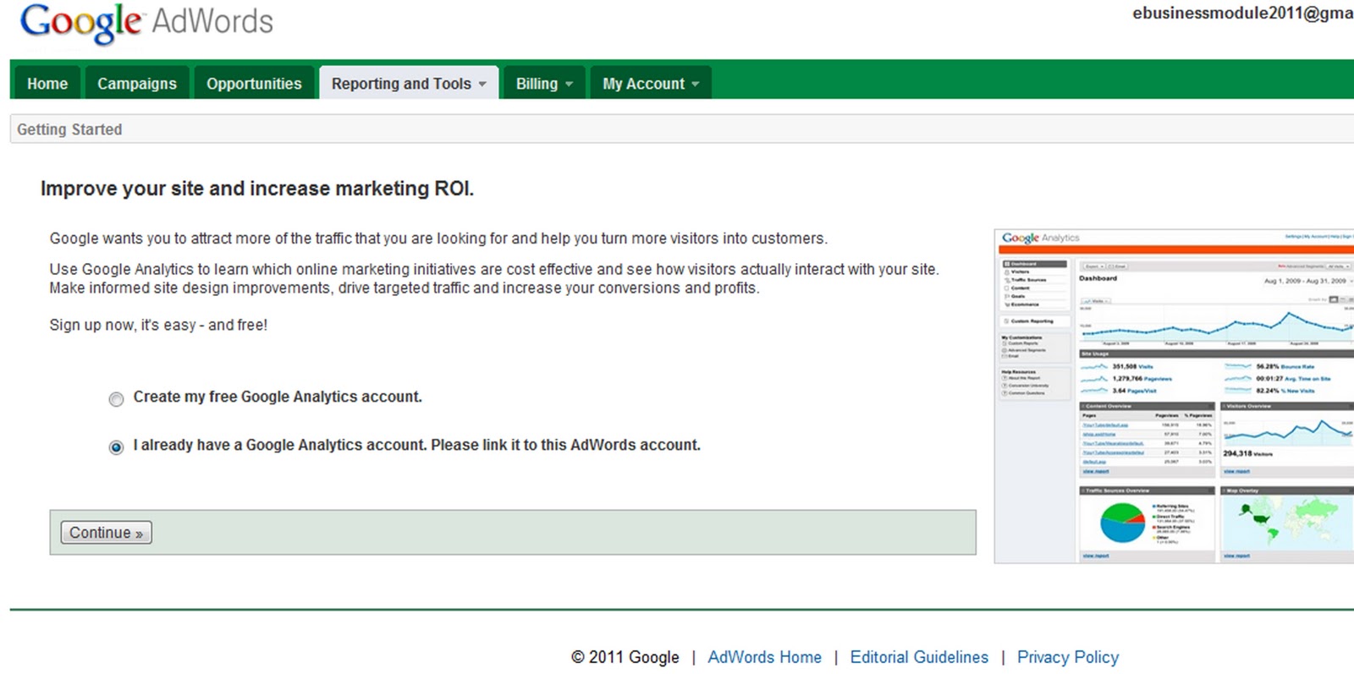Go to the Home tab
The height and width of the screenshot is (674, 1354).
coord(47,84)
